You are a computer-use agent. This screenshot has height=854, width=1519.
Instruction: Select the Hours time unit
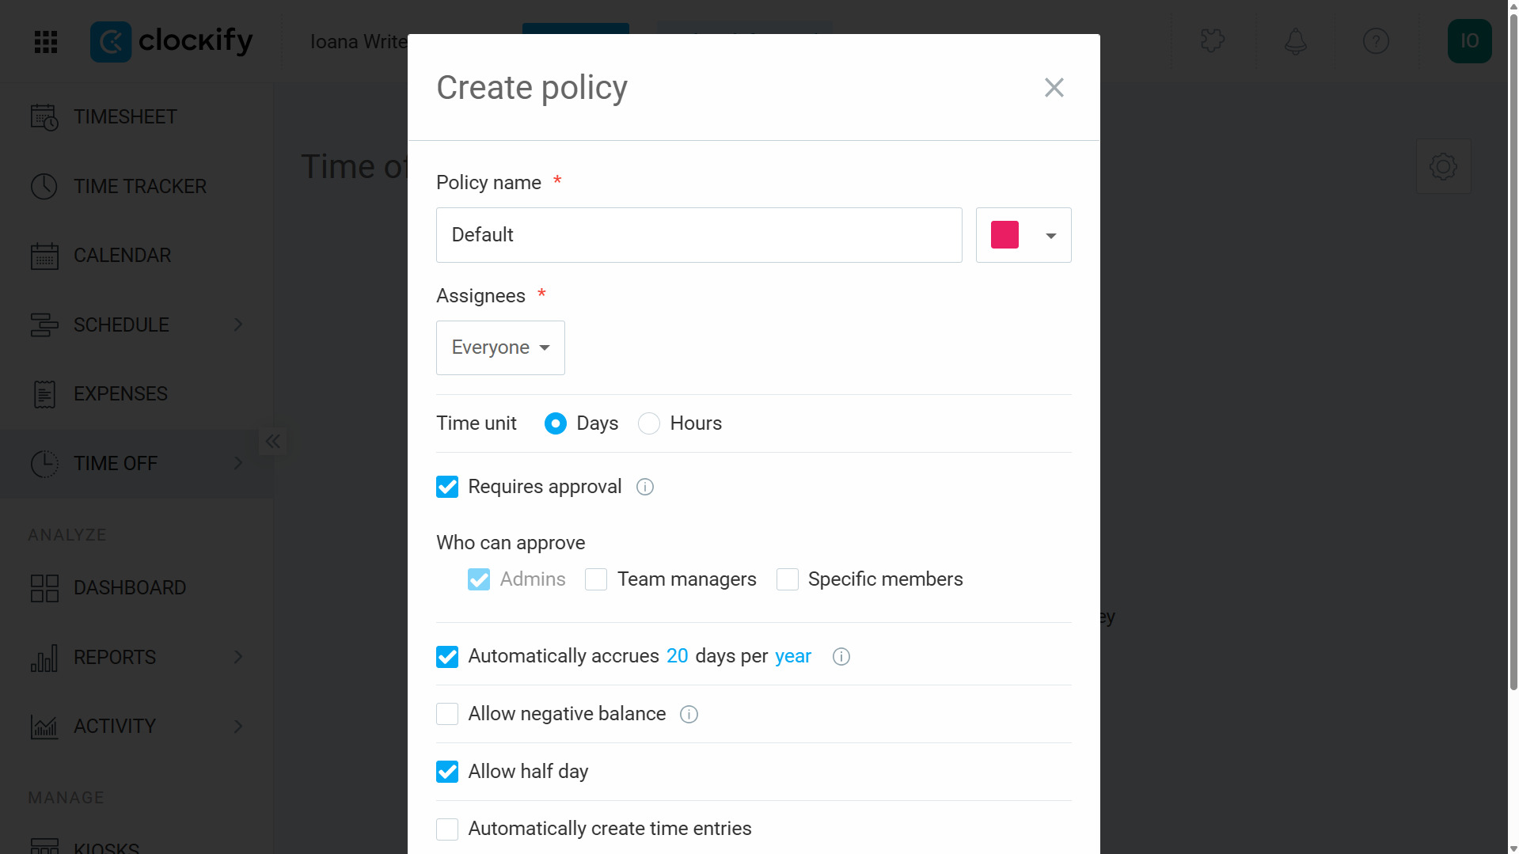coord(649,423)
